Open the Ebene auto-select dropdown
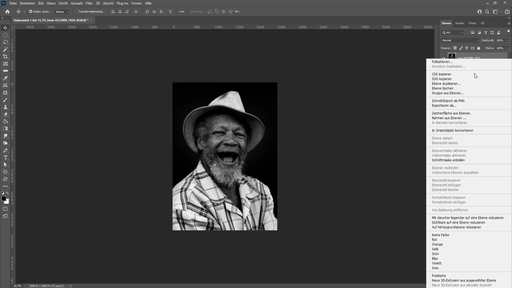The image size is (512, 288). click(x=62, y=12)
